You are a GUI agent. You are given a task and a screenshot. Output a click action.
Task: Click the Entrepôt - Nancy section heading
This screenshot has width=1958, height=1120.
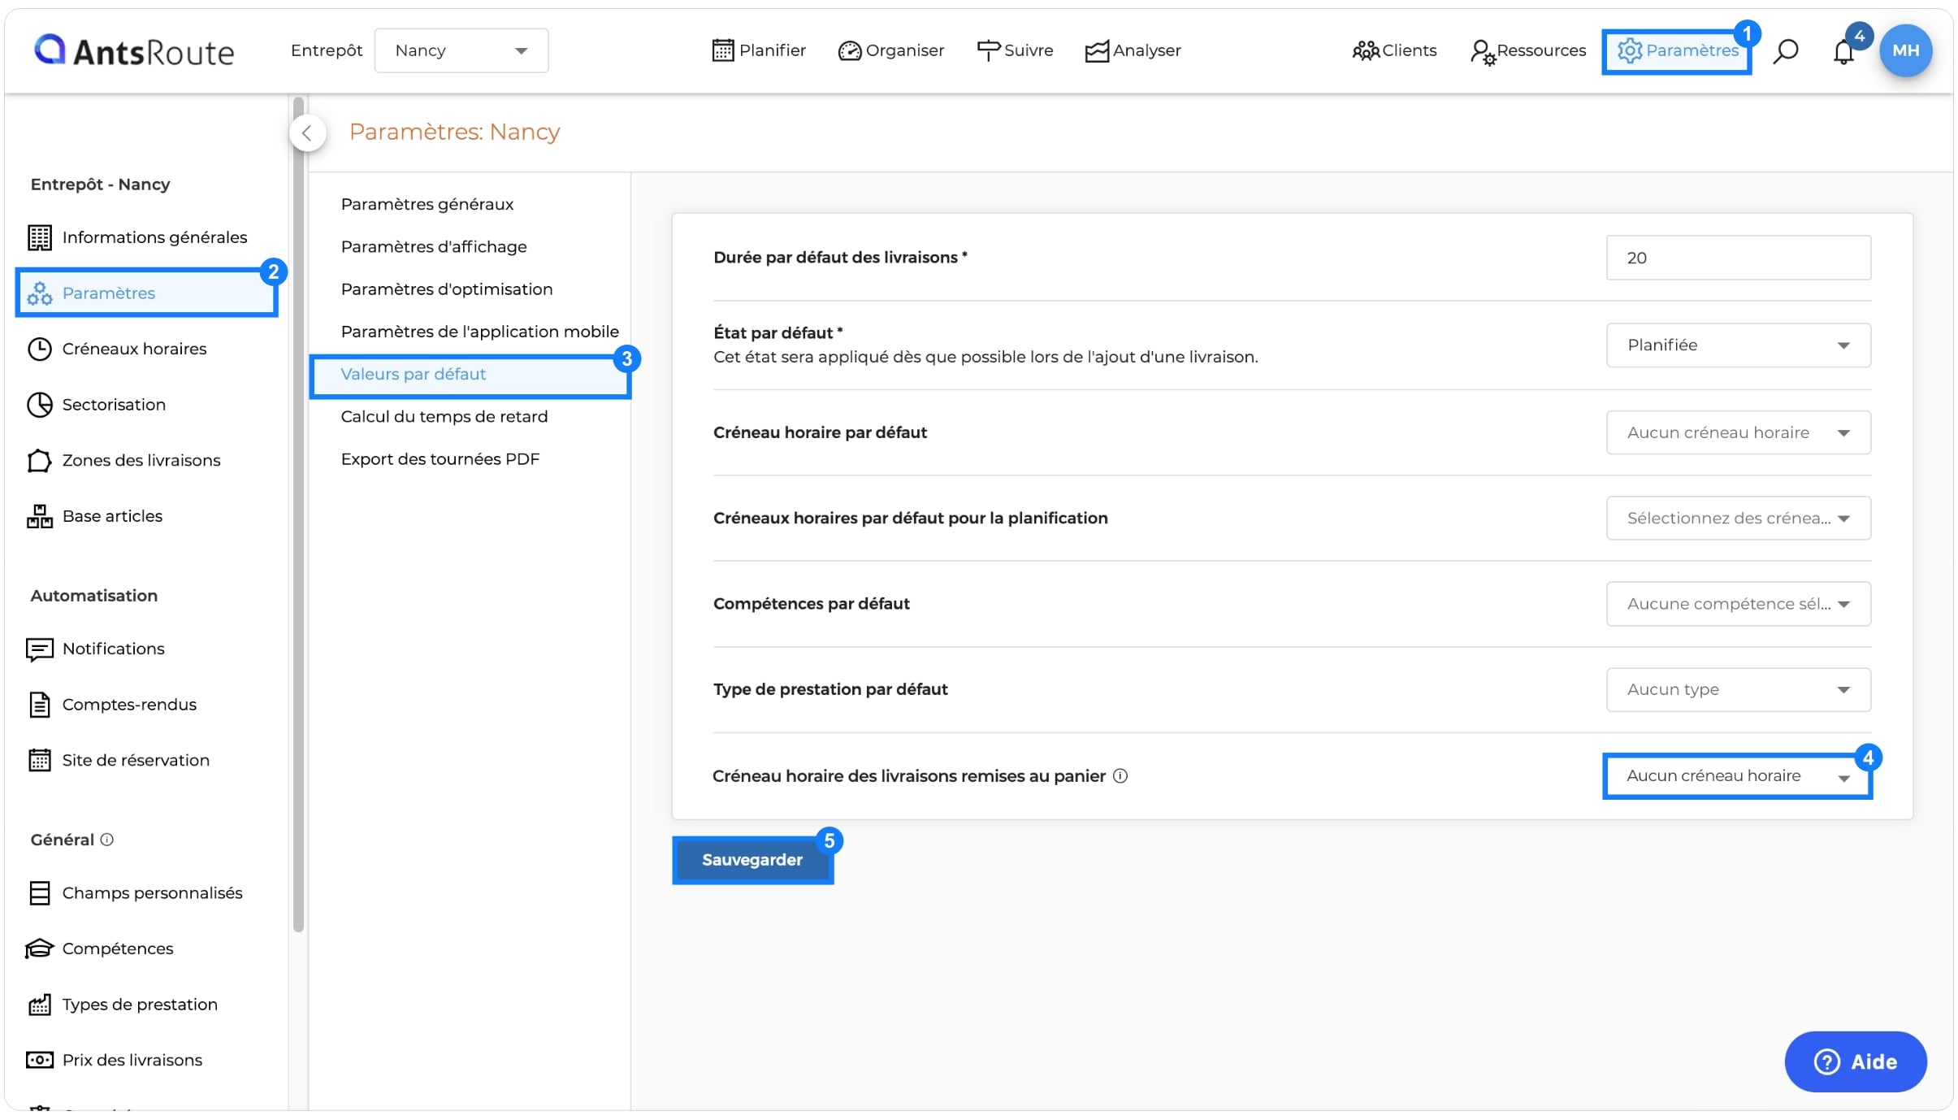coord(100,184)
